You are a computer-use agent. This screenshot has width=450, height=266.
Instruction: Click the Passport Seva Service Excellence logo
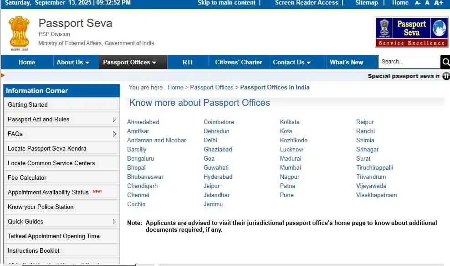(411, 32)
